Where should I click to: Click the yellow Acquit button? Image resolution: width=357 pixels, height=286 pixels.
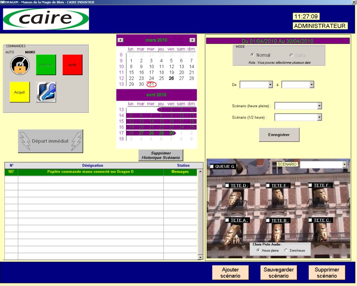point(19,92)
